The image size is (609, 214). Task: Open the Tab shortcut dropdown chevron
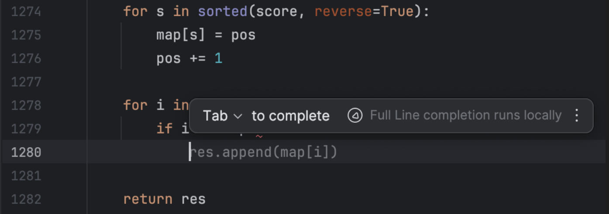pyautogui.click(x=238, y=116)
